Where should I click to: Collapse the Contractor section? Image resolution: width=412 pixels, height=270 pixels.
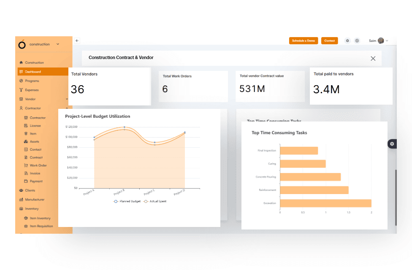68,108
